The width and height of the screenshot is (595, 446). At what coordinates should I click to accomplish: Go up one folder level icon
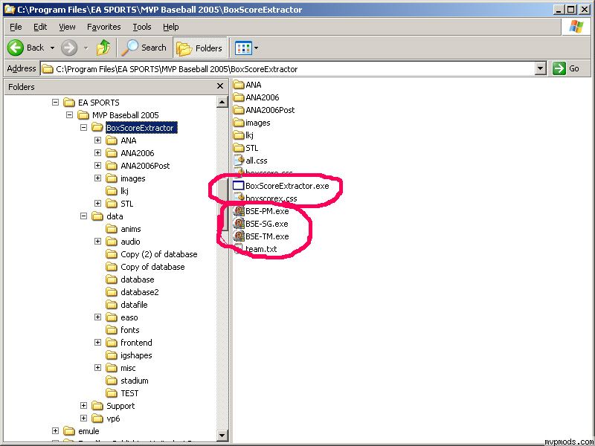click(x=103, y=48)
